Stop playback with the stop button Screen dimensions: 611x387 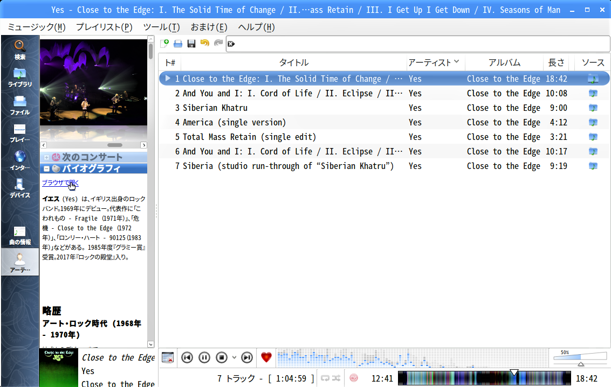point(221,357)
